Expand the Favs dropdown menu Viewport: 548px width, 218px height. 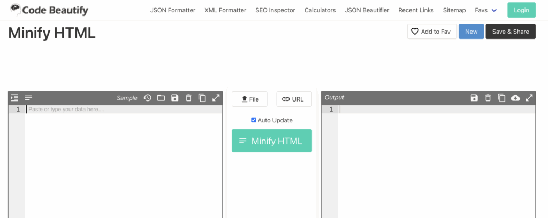(x=486, y=10)
